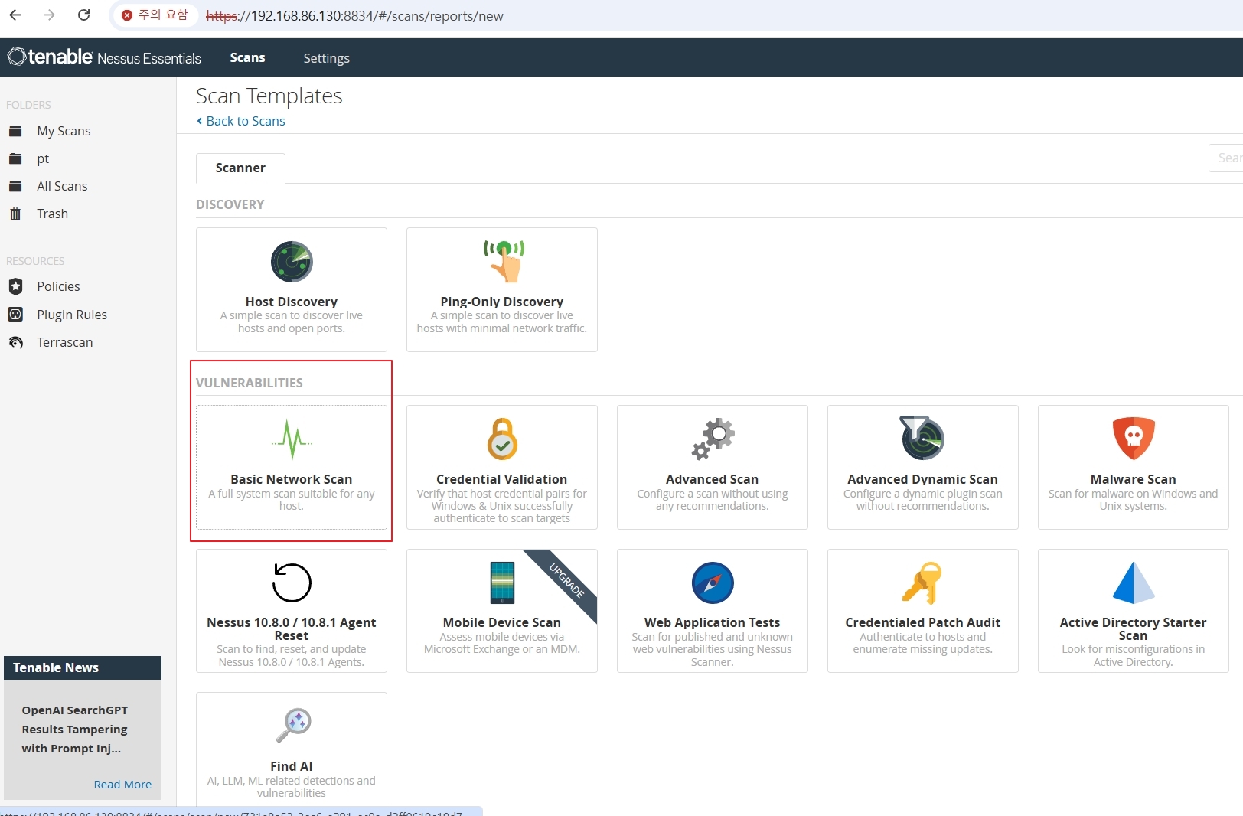Screen dimensions: 1243x816
Task: Click Nessus 10.8.0 / 10.8.1 Agent Reset title
Action: point(292,628)
